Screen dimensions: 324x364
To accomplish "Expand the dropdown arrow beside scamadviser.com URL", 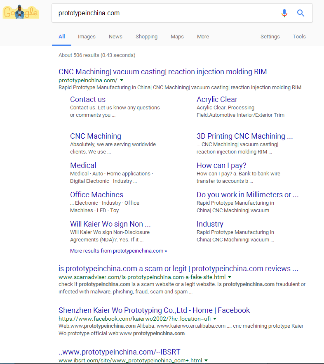I will point(230,277).
